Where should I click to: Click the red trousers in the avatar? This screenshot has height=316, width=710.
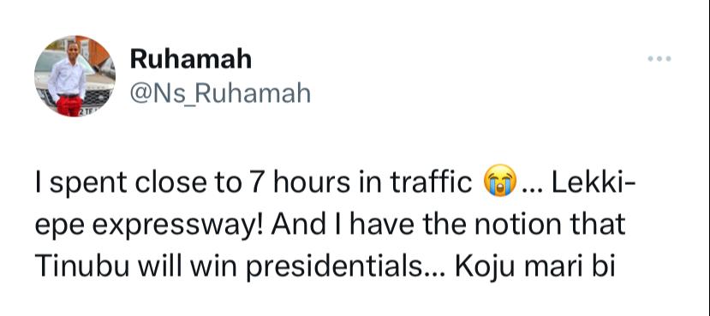point(69,106)
